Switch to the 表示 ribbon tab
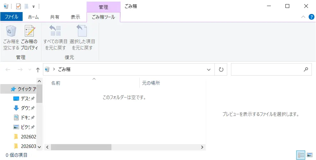Viewport: 316px width, 160px height. coord(75,17)
